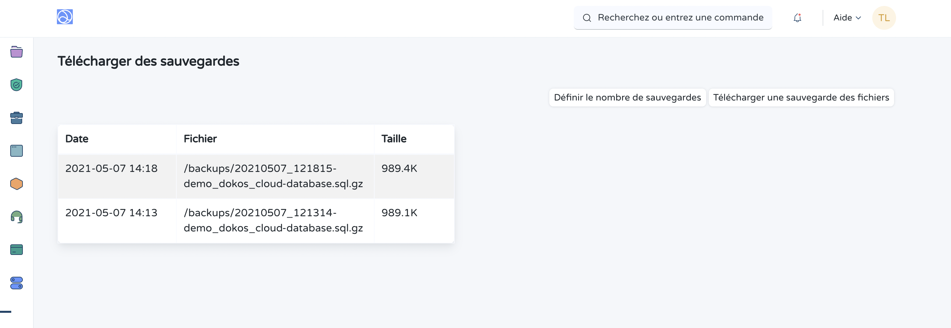This screenshot has width=951, height=328.
Task: Click the Fichier column header
Action: click(200, 139)
